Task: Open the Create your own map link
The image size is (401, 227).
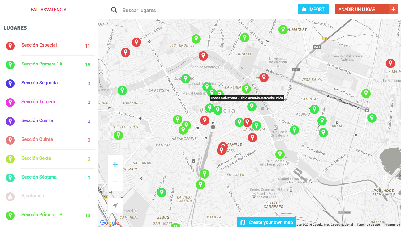Action: point(266,222)
